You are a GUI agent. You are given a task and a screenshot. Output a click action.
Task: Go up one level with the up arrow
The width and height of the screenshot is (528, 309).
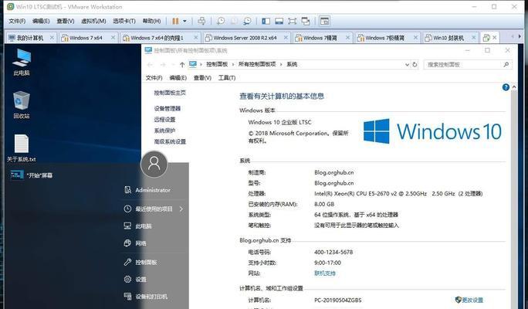pyautogui.click(x=182, y=65)
